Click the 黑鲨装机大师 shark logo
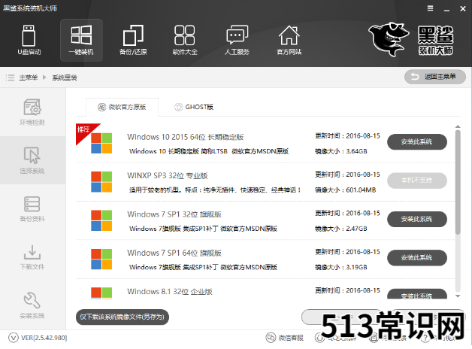472x349 pixels. [x=389, y=39]
